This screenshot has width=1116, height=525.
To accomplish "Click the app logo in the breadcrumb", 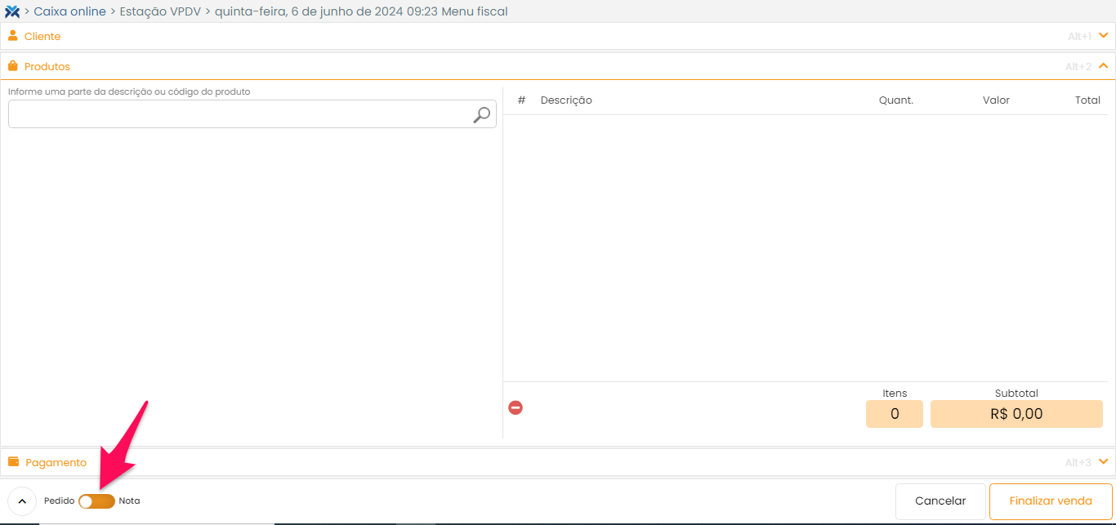I will point(12,11).
